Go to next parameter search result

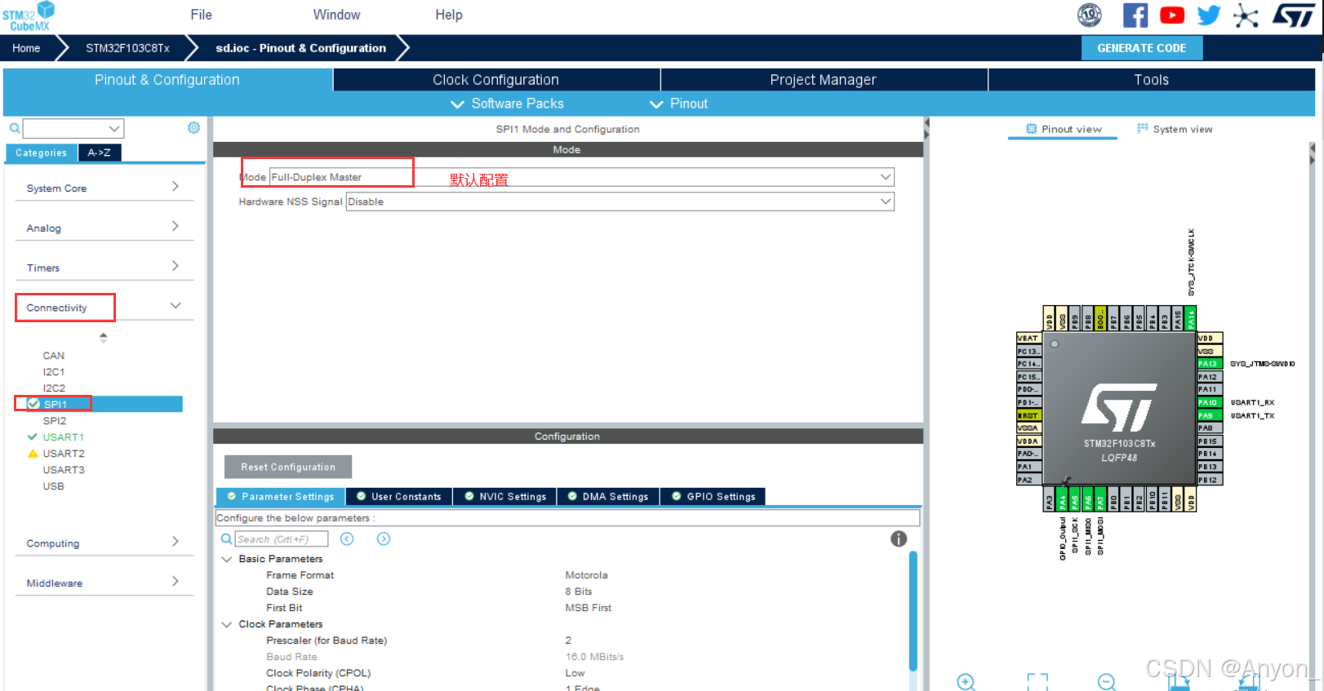pyautogui.click(x=384, y=538)
